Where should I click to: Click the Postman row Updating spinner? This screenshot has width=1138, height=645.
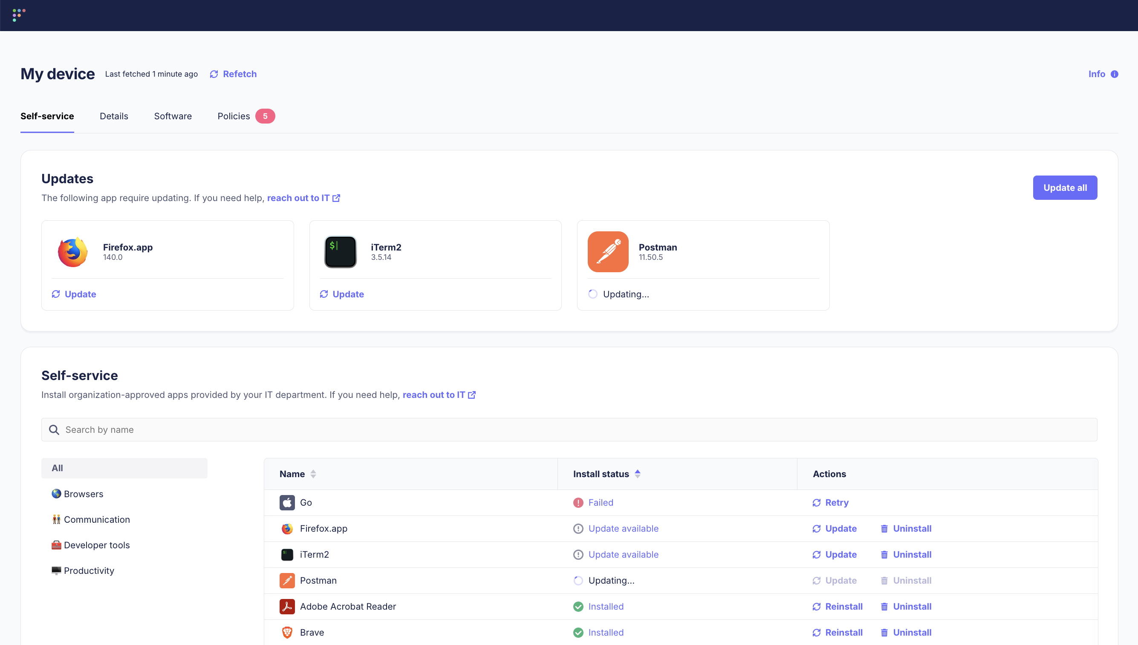pos(578,581)
